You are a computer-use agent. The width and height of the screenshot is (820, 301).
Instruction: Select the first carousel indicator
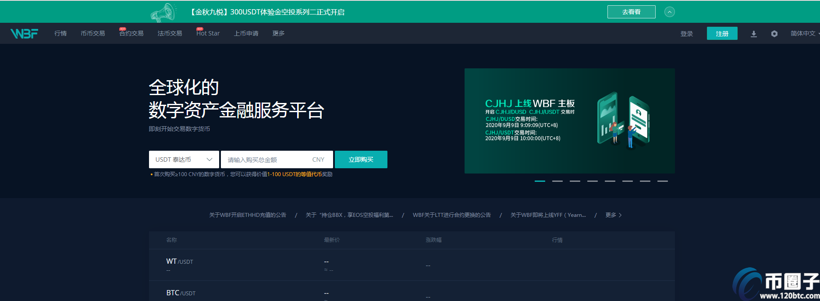click(540, 181)
